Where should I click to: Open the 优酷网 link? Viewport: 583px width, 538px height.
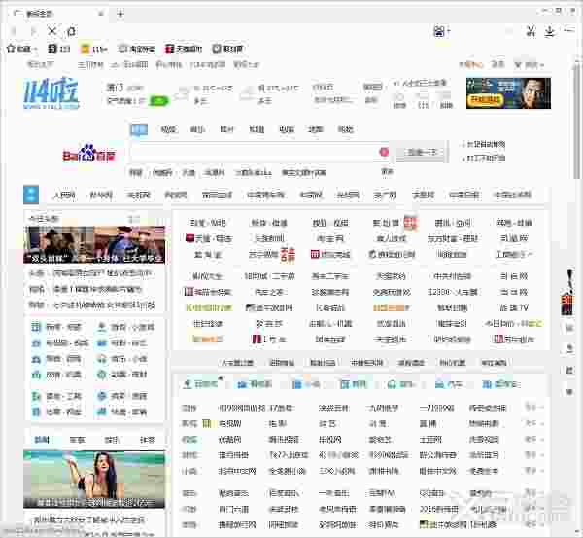tap(229, 440)
